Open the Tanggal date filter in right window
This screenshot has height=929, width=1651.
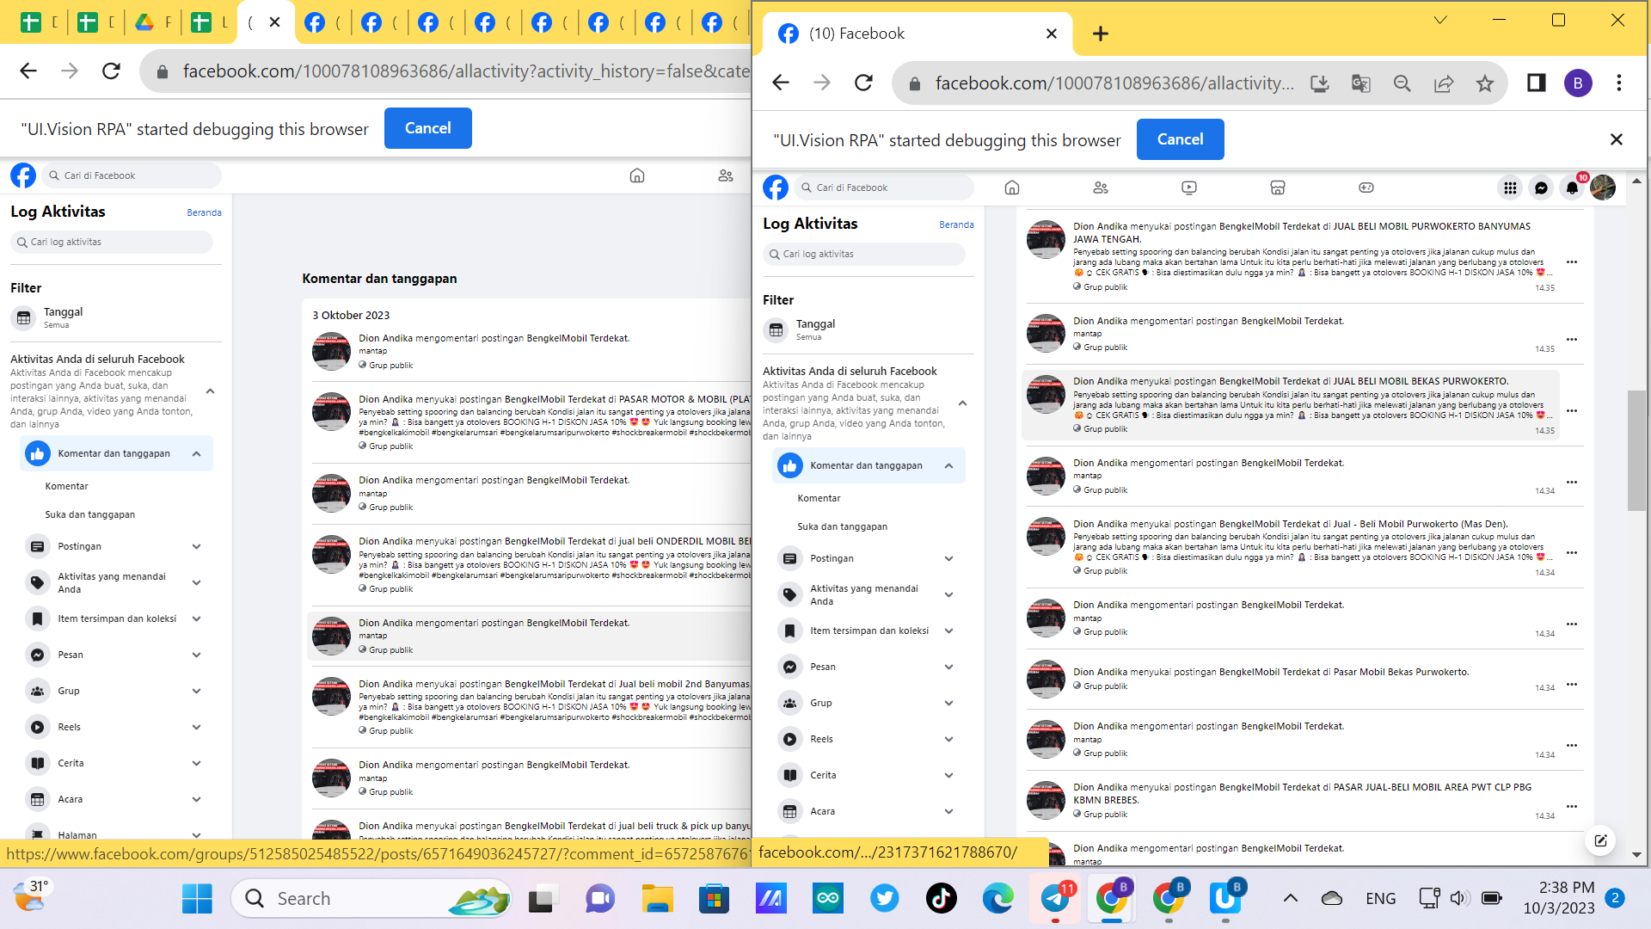[x=868, y=329]
